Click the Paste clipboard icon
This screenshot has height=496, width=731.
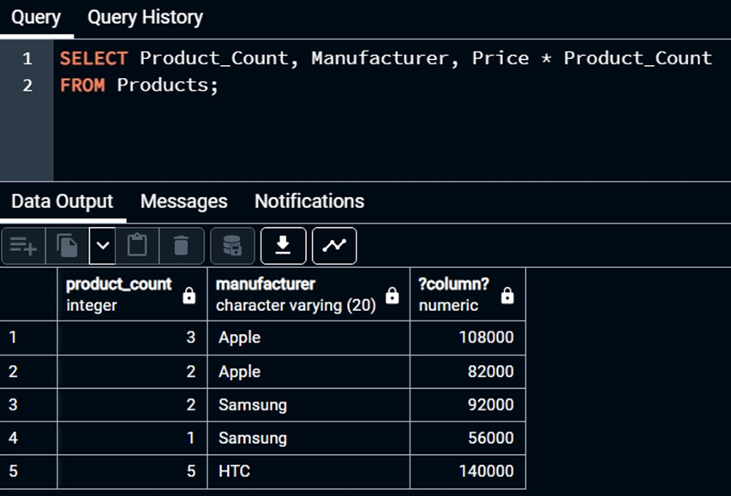tap(136, 247)
